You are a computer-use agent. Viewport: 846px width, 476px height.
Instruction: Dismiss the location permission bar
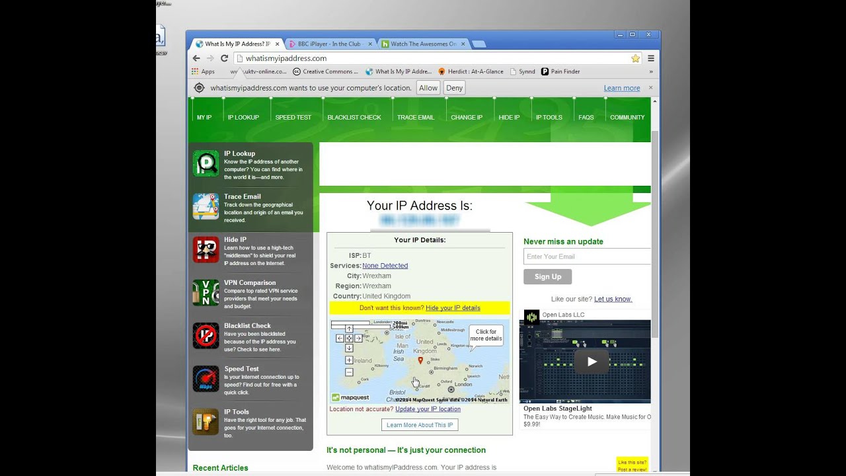(650, 87)
